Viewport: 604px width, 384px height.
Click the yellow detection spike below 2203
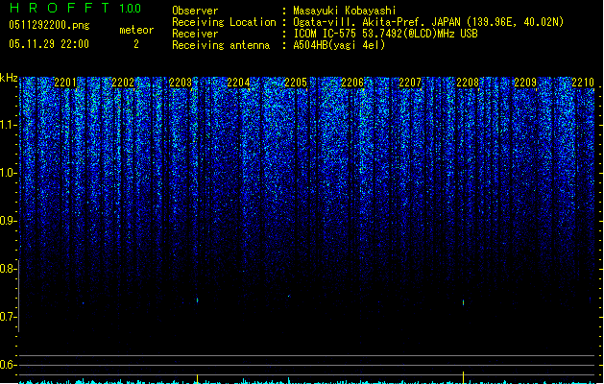[x=198, y=378]
